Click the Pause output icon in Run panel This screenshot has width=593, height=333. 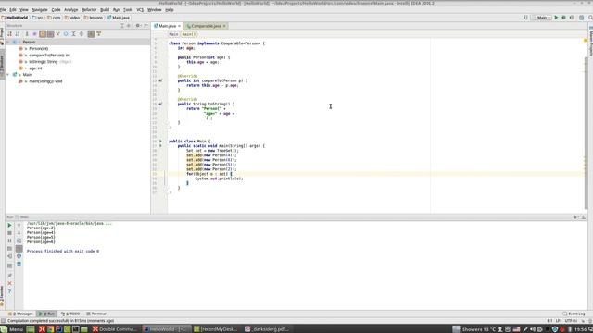point(10,240)
